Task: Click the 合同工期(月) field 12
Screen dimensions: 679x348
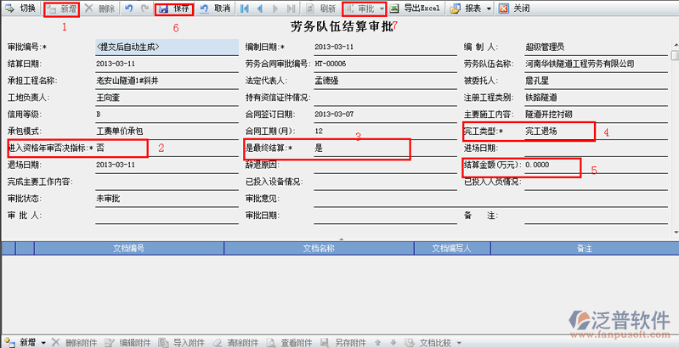Action: coord(386,132)
